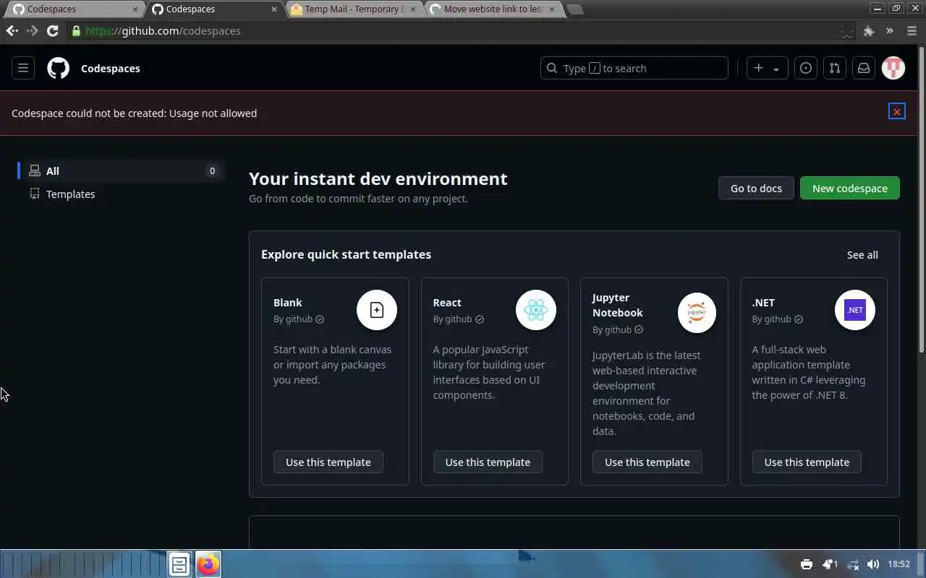Use the Blank template
Viewport: 926px width, 578px height.
click(x=328, y=462)
